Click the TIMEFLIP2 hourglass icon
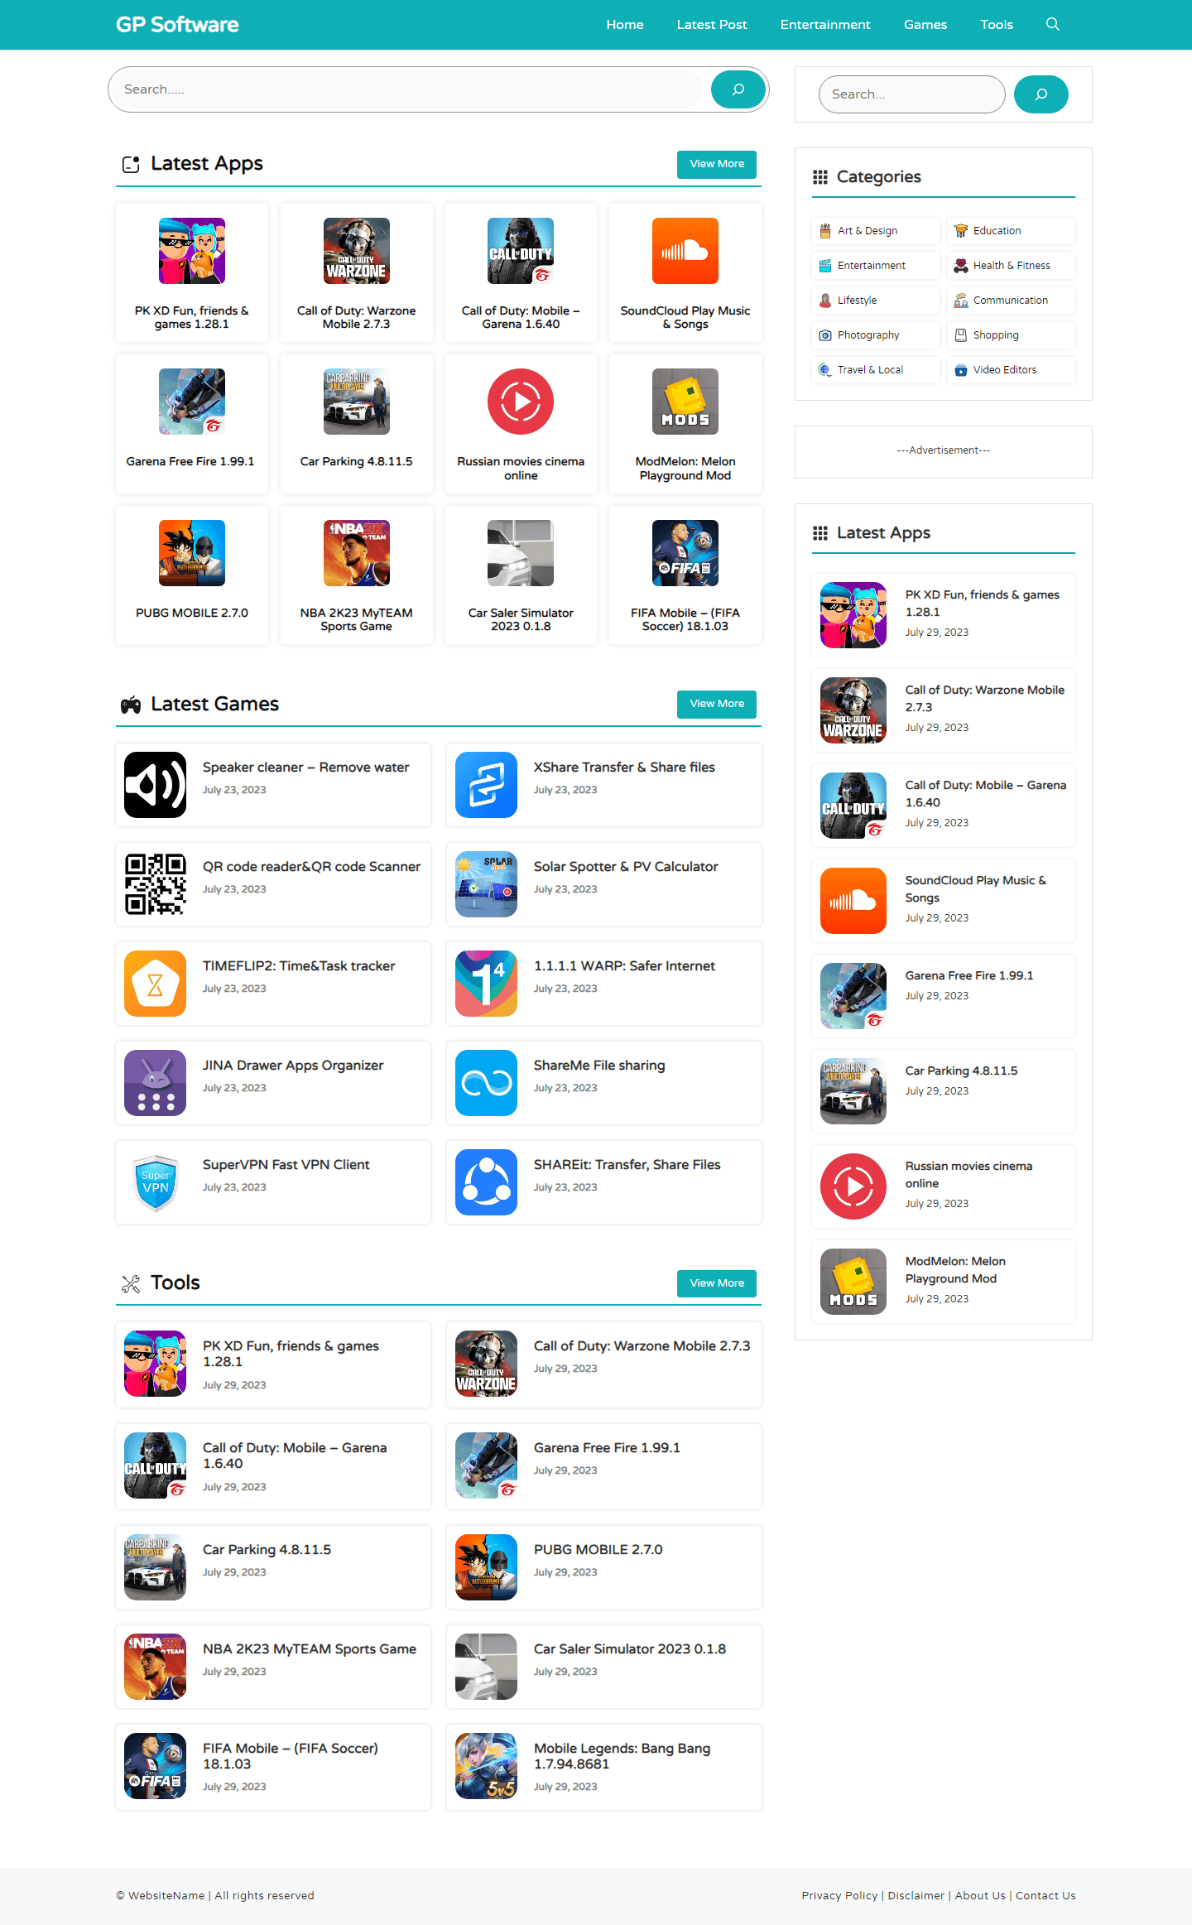Screen dimensions: 1192x1925 pos(155,984)
